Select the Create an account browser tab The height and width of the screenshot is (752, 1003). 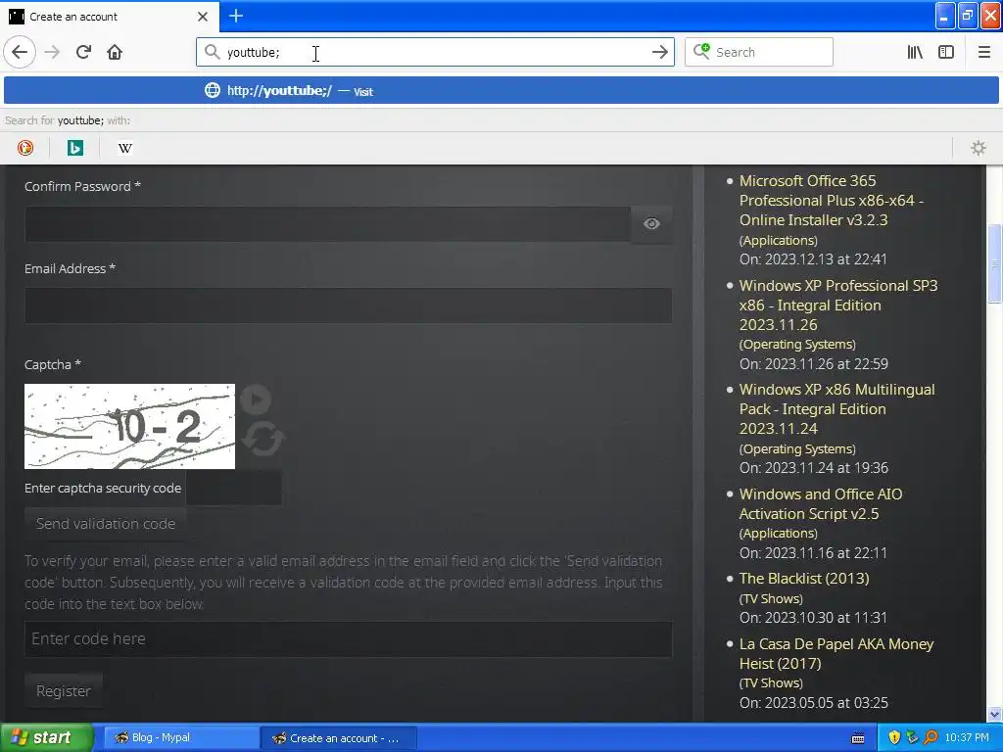[x=110, y=17]
